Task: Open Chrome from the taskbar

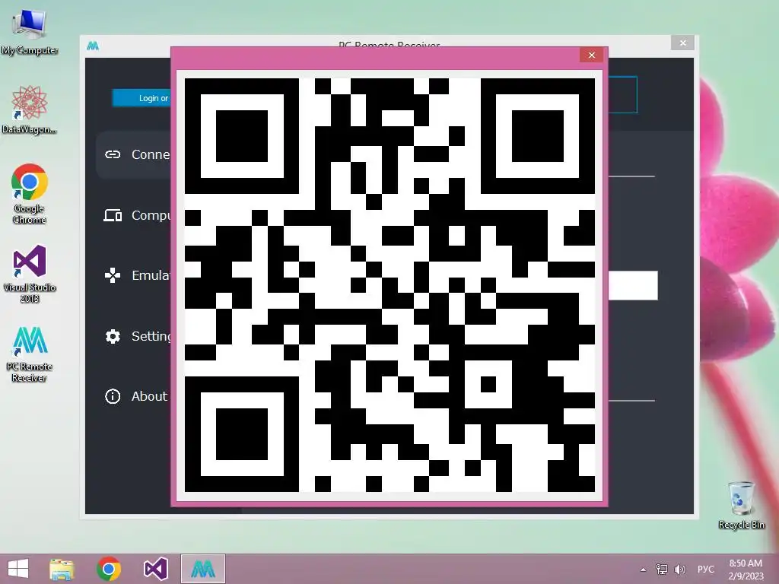Action: 109,569
